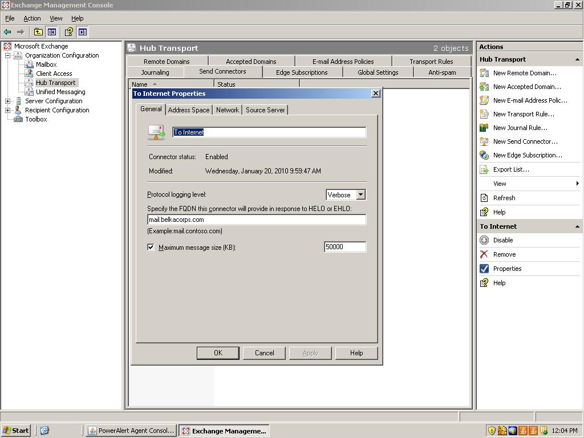584x438 pixels.
Task: Collapse To Internet actions section
Action: 577,226
